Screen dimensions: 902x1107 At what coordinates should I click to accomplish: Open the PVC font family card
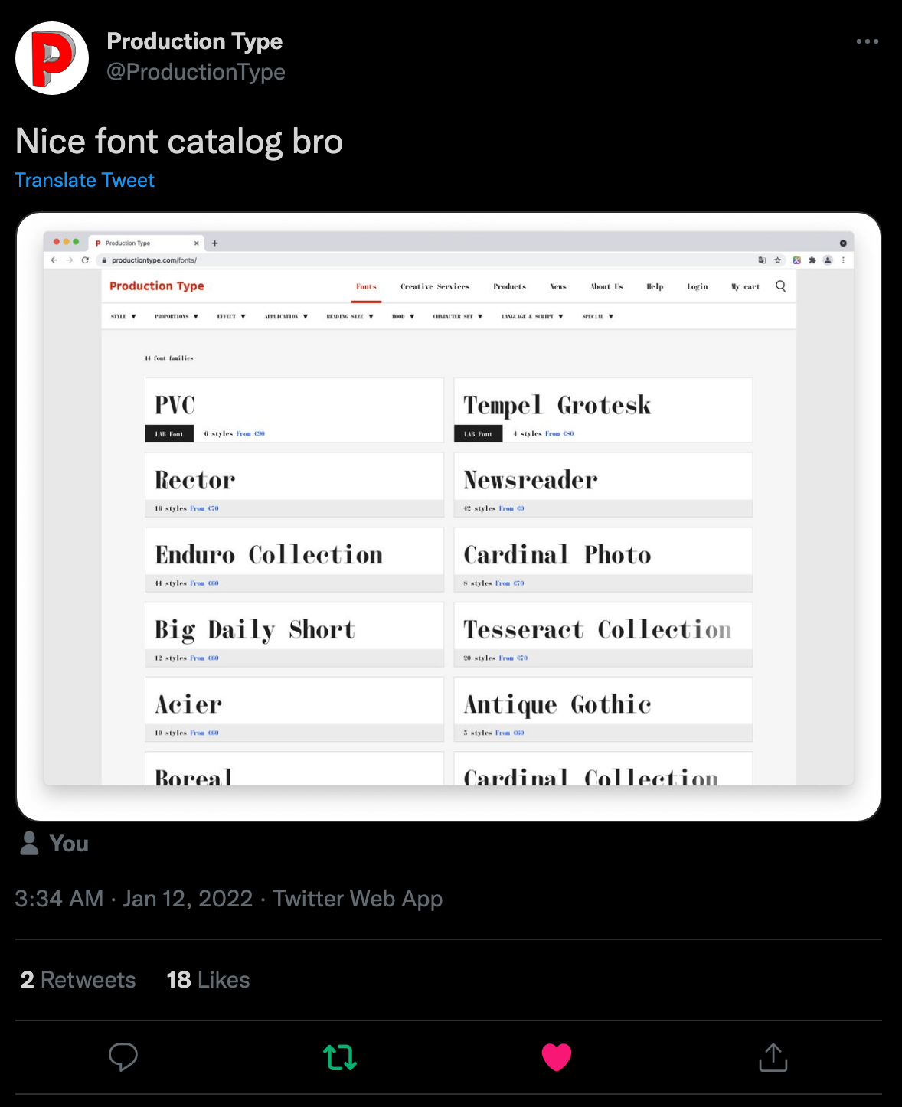[x=295, y=410]
